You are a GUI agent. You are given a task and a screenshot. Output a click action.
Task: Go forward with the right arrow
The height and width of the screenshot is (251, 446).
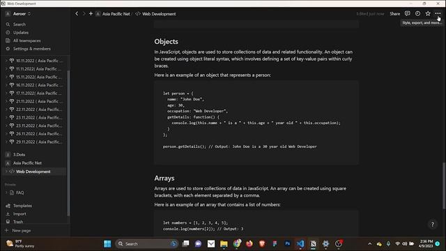pyautogui.click(x=84, y=14)
